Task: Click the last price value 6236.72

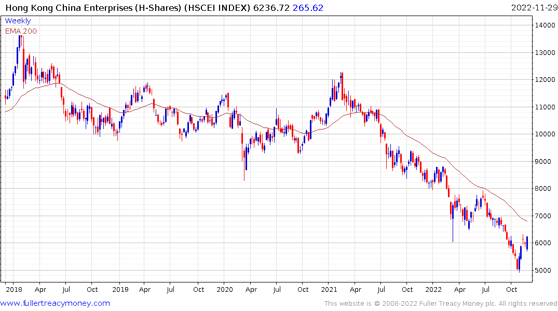Action: pyautogui.click(x=271, y=8)
